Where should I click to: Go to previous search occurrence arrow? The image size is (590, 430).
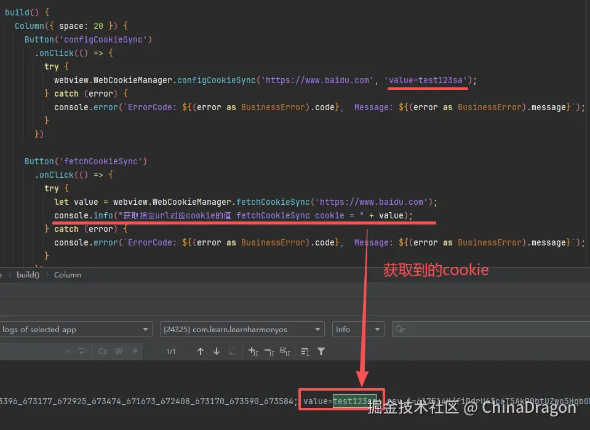201,351
